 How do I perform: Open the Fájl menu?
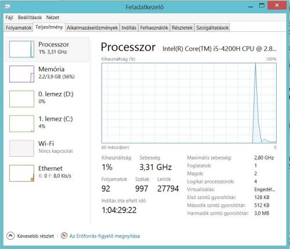pos(9,17)
